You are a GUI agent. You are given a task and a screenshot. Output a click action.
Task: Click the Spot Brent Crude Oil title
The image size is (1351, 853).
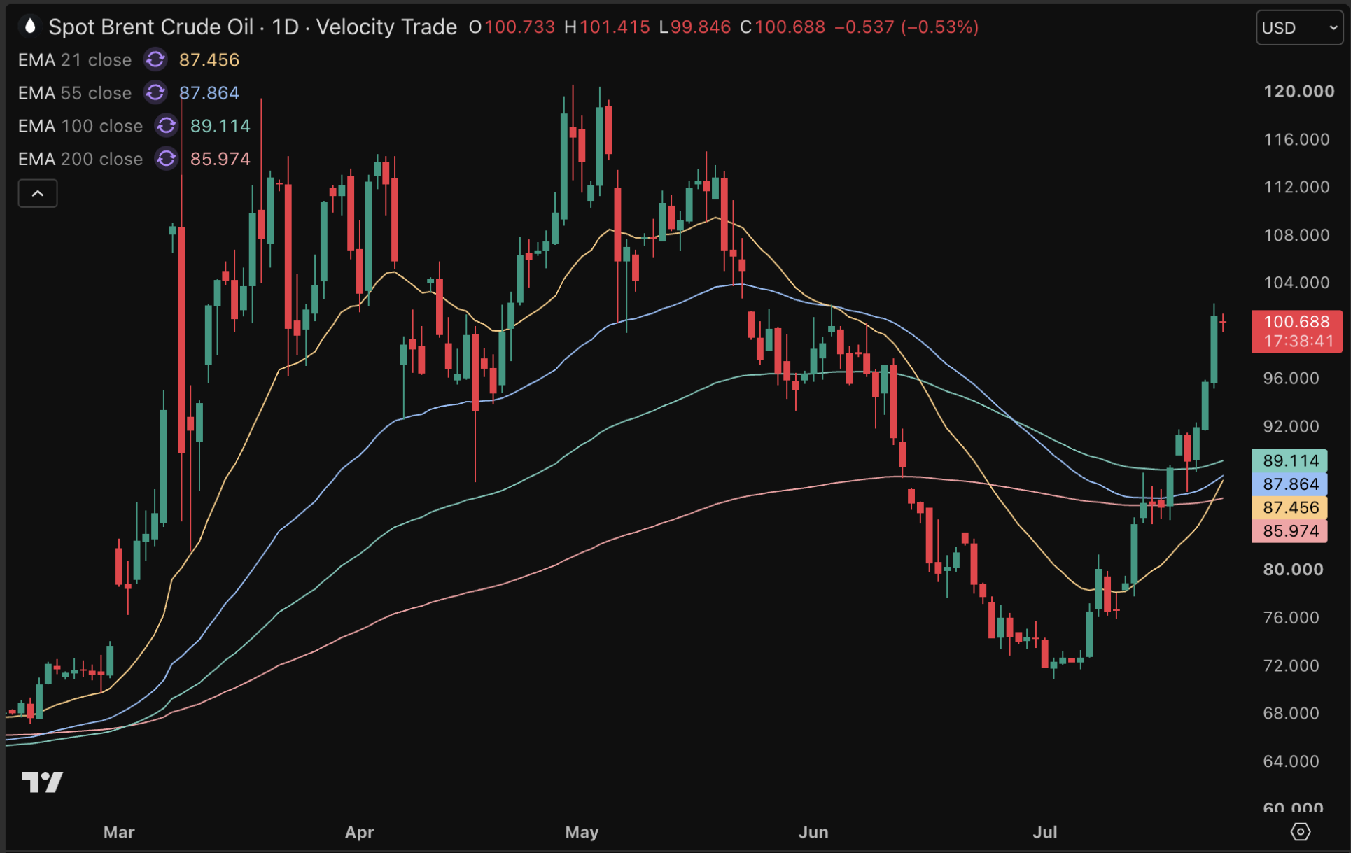pyautogui.click(x=150, y=27)
